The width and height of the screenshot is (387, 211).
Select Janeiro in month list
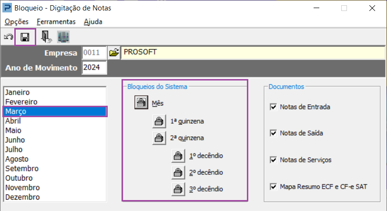[x=55, y=92]
